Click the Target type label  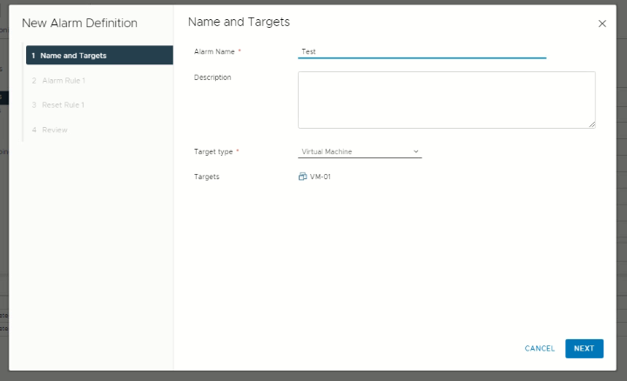[x=213, y=151]
